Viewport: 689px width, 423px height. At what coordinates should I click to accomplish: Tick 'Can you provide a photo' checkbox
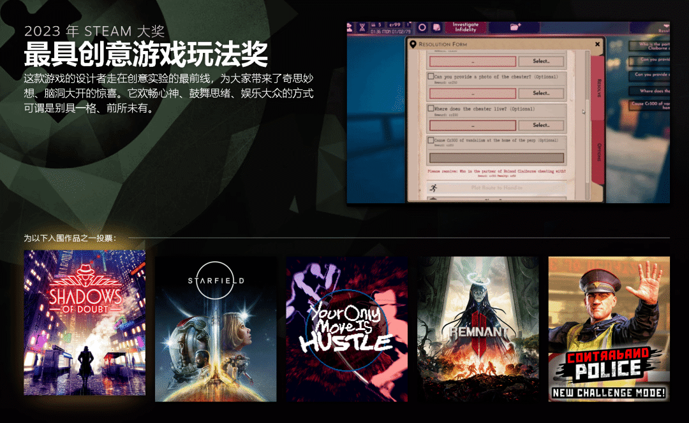click(431, 76)
